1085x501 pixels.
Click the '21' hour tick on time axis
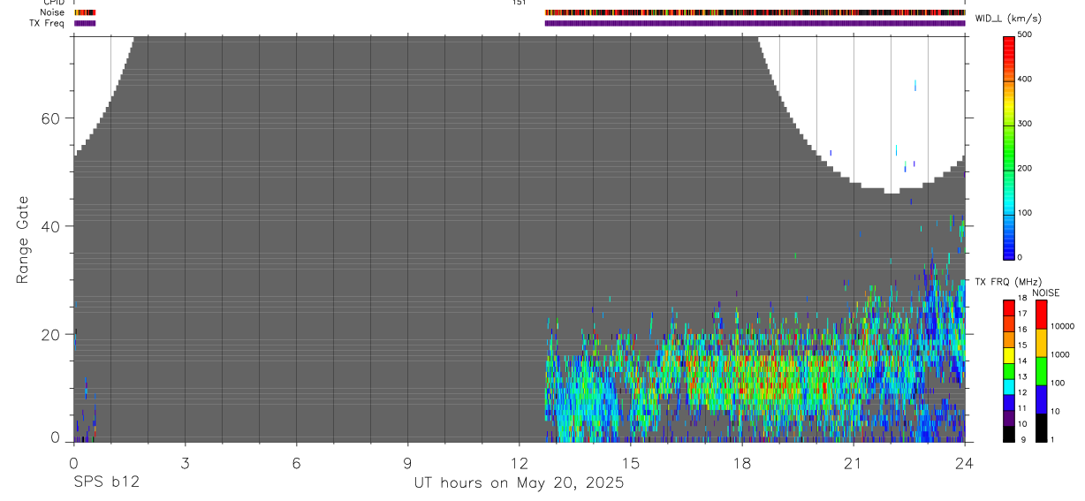coord(853,463)
